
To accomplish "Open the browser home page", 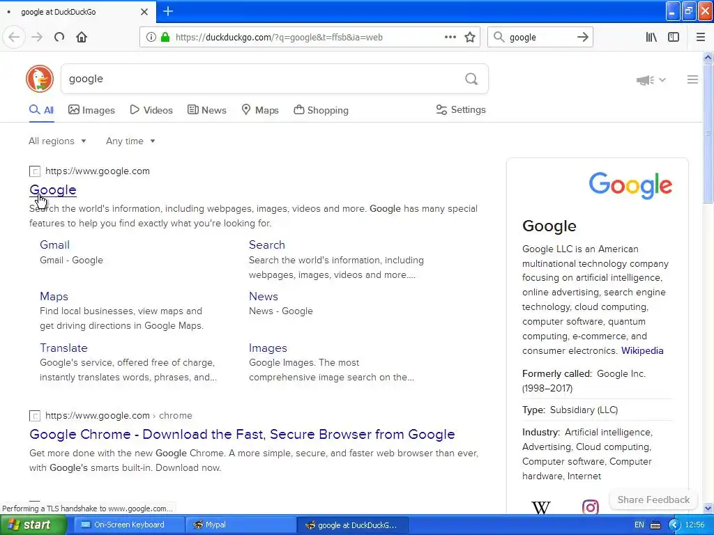I will click(82, 38).
